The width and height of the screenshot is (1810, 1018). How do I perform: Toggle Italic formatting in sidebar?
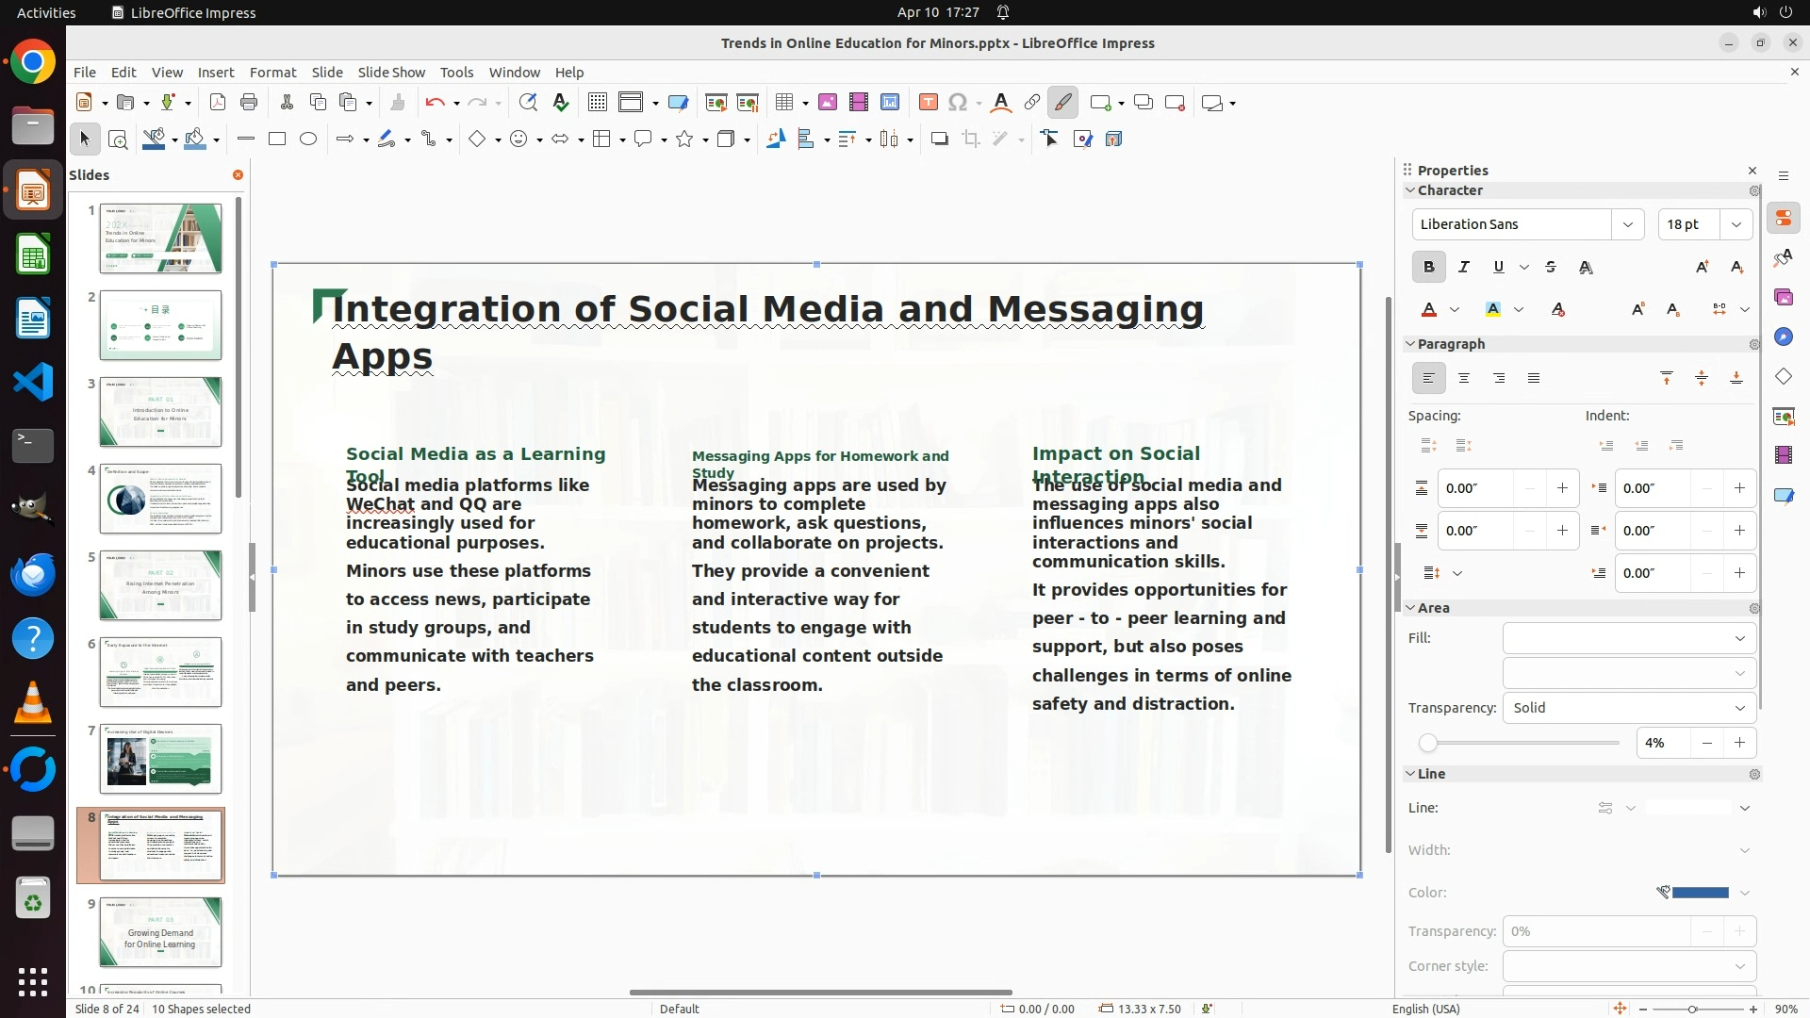point(1463,268)
